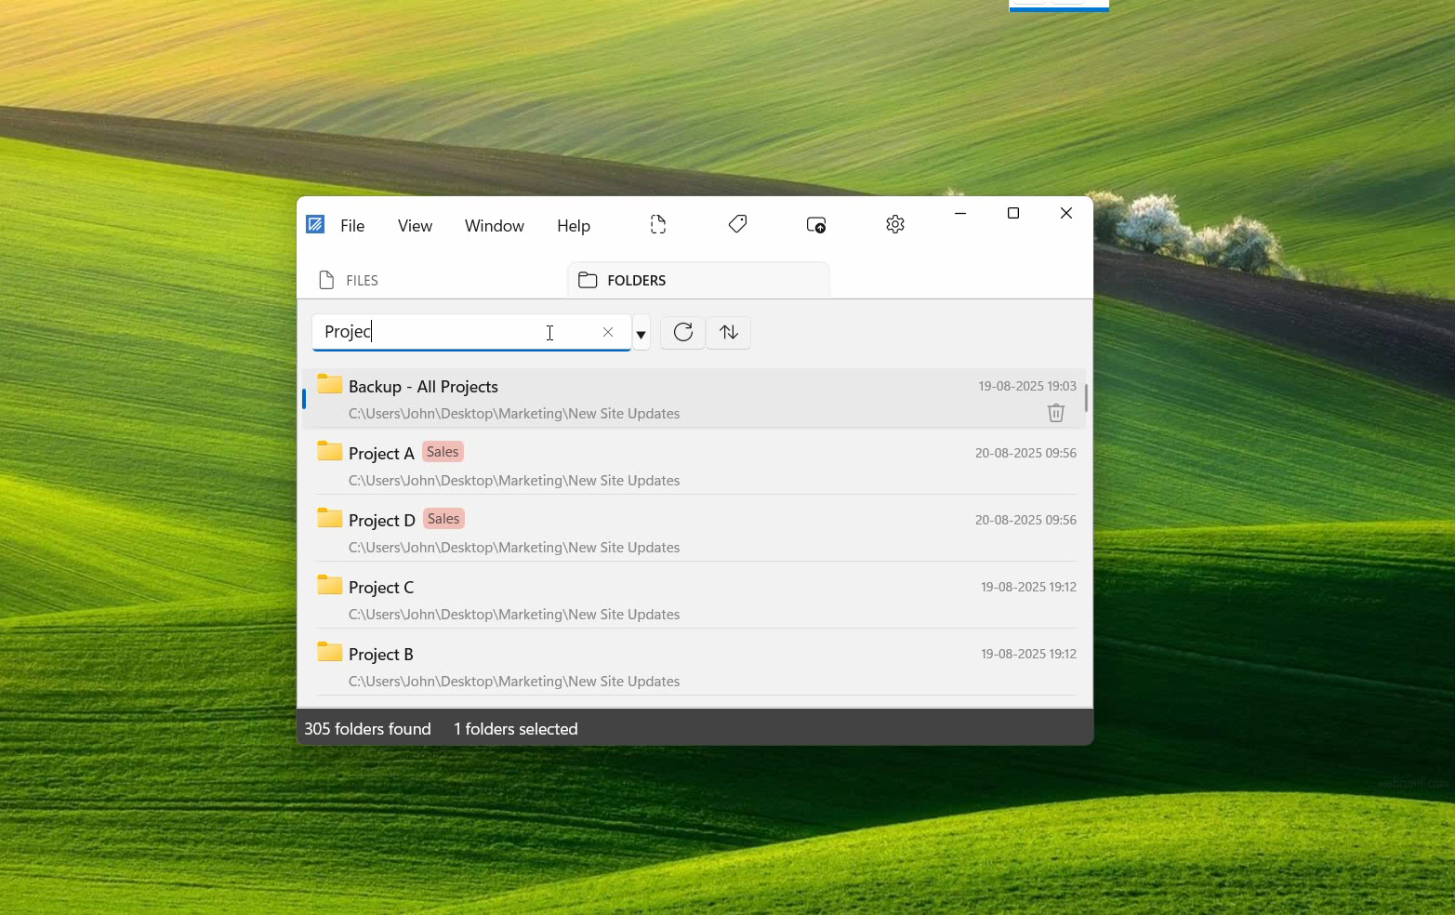
Task: Click the Sales tag on Project A
Action: 443,452
